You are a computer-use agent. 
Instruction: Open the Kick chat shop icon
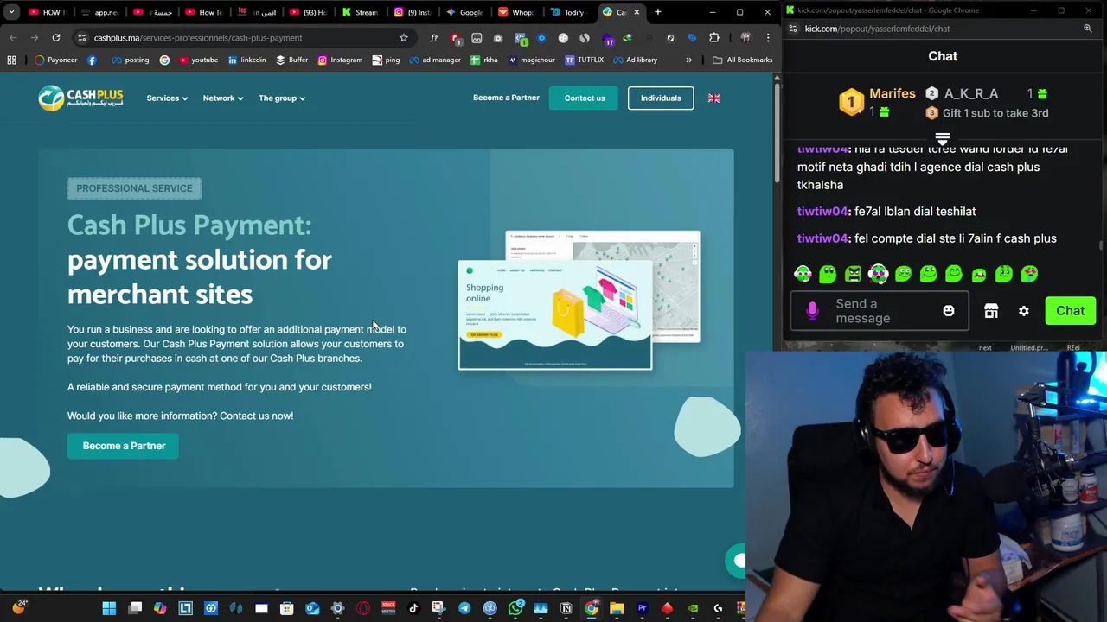(x=991, y=311)
